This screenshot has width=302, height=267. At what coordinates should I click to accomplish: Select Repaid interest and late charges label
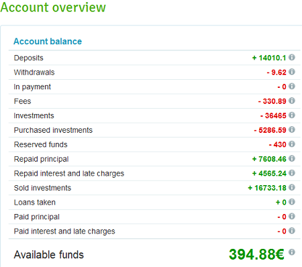69,174
